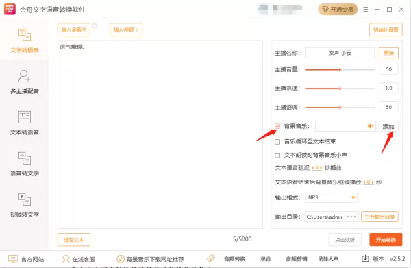Image resolution: width=411 pixels, height=268 pixels.
Task: Click the 更换 anchor button
Action: [388, 53]
